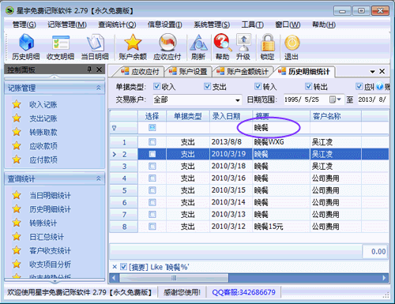Click star icon beside 收支项目分析
The height and width of the screenshot is (304, 395).
(17, 264)
